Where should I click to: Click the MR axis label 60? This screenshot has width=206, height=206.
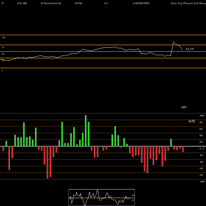click(x=201, y=129)
